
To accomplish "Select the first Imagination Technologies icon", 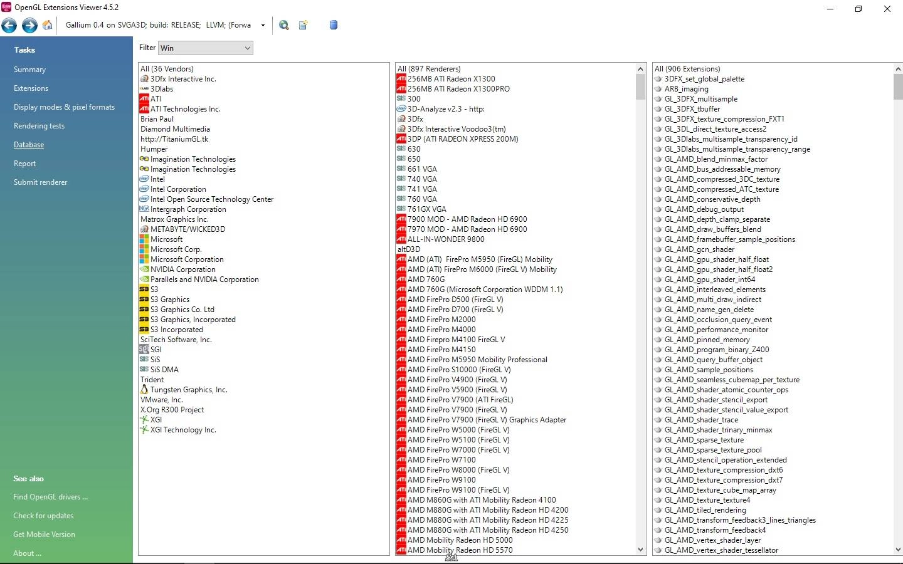I will [144, 159].
